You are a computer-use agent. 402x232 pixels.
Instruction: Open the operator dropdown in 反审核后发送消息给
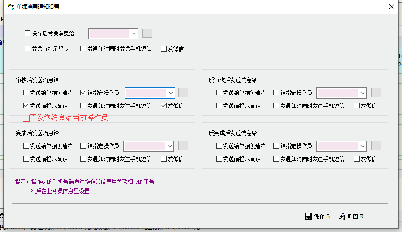pyautogui.click(x=363, y=93)
